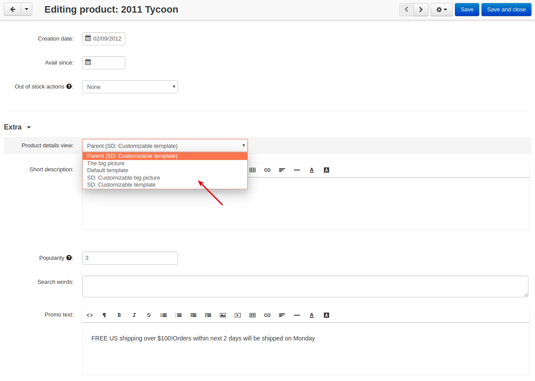Click the Avail since date field
535x381 pixels.
coord(104,63)
